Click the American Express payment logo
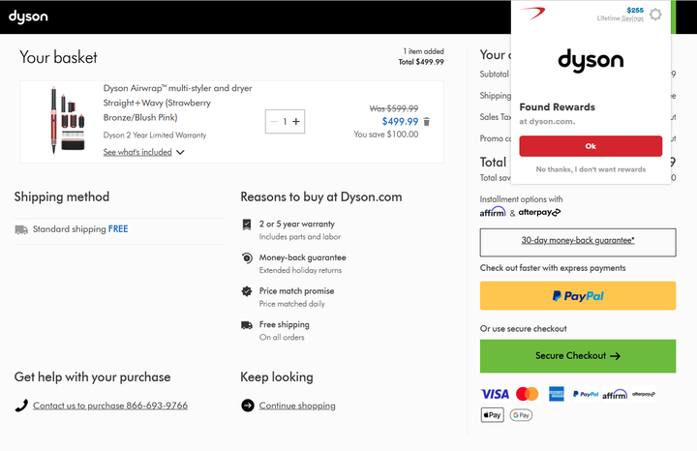Image resolution: width=697 pixels, height=451 pixels. (x=556, y=394)
